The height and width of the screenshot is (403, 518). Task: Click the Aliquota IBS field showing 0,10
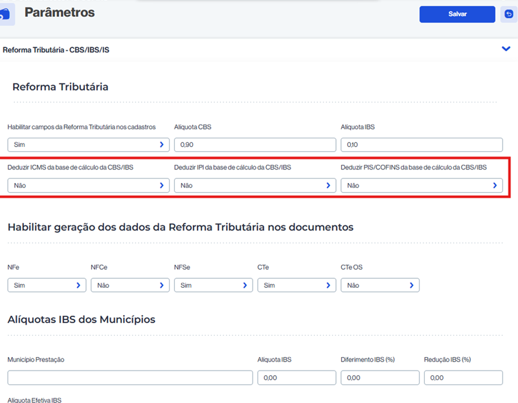pyautogui.click(x=422, y=145)
